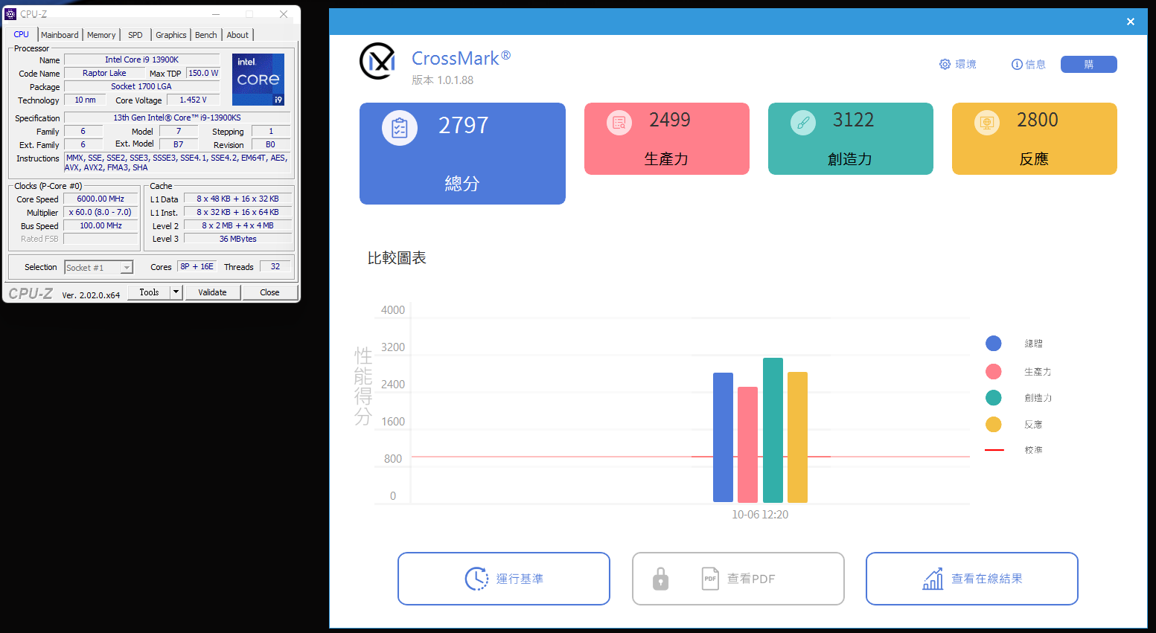Click the clipboard icon on overall score card
The width and height of the screenshot is (1156, 633).
click(400, 128)
